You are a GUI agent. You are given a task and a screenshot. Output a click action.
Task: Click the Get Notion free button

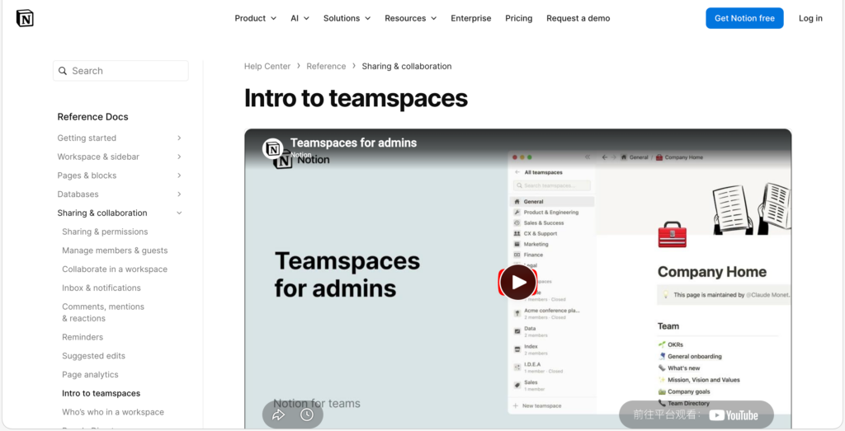tap(744, 18)
